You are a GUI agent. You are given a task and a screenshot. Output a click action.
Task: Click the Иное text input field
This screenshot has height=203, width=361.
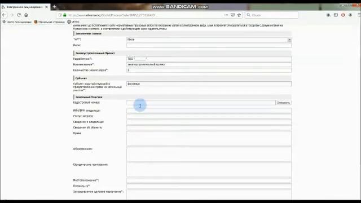[x=209, y=45]
